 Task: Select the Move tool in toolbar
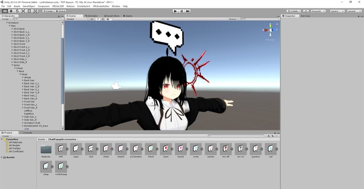11,11
